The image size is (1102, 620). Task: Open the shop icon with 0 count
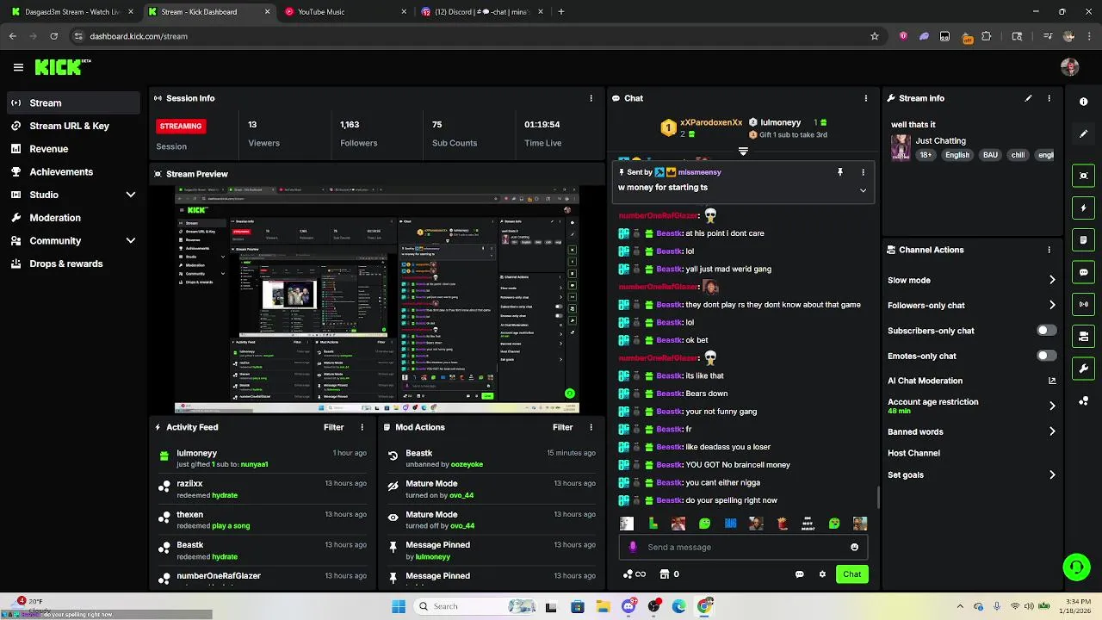point(669,574)
